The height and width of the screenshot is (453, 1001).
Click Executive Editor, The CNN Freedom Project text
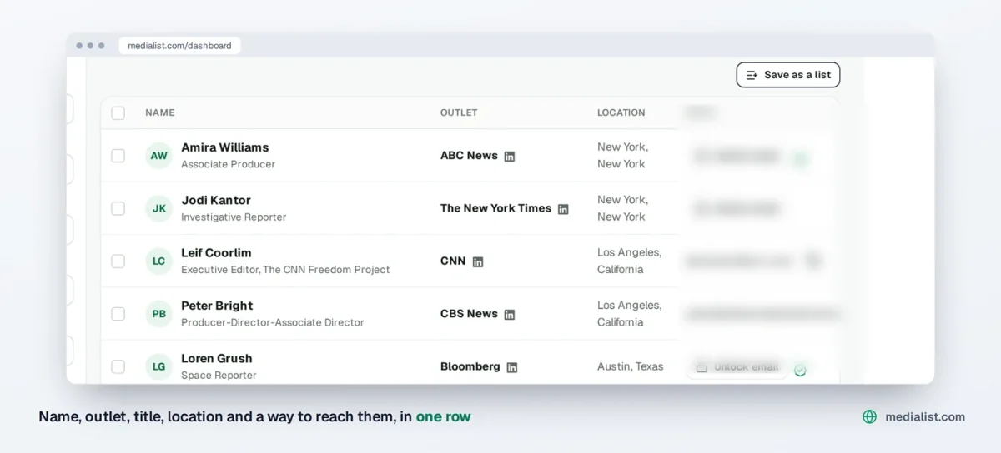[285, 270]
